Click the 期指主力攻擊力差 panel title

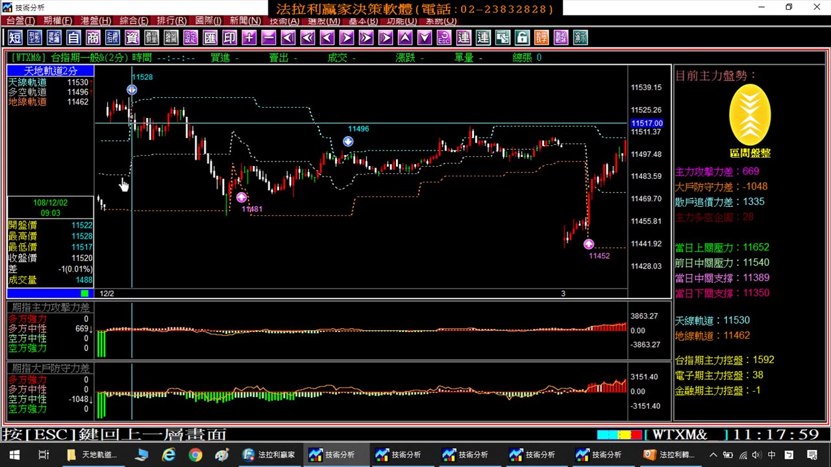click(51, 307)
